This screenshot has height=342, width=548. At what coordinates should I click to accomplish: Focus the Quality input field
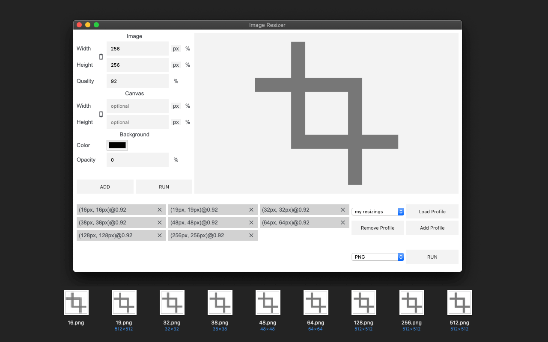[137, 81]
